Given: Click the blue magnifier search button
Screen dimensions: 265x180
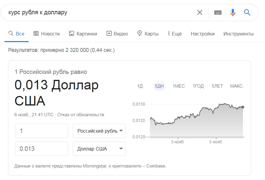Looking at the screenshot, I should (247, 12).
